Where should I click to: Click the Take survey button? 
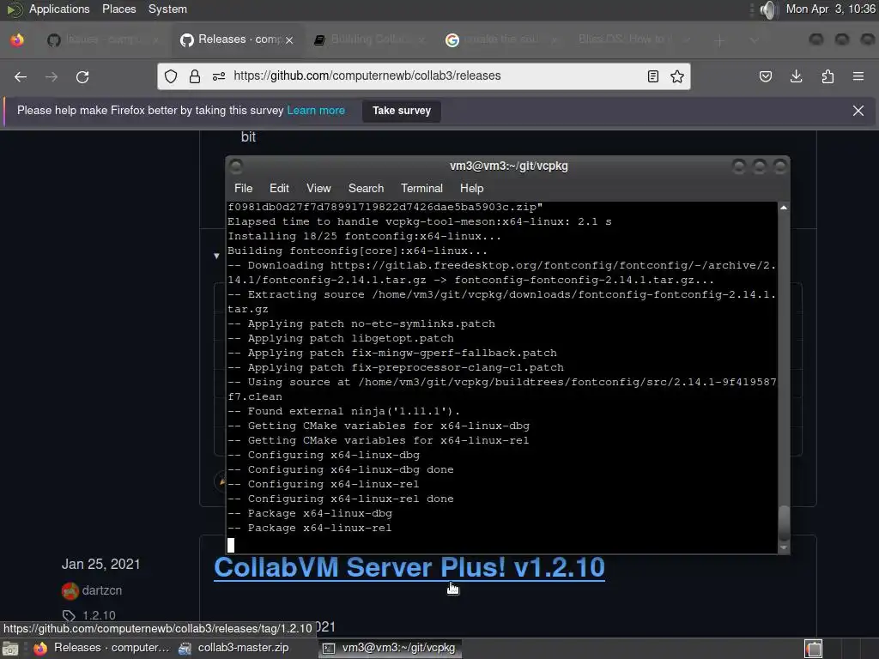coord(402,111)
